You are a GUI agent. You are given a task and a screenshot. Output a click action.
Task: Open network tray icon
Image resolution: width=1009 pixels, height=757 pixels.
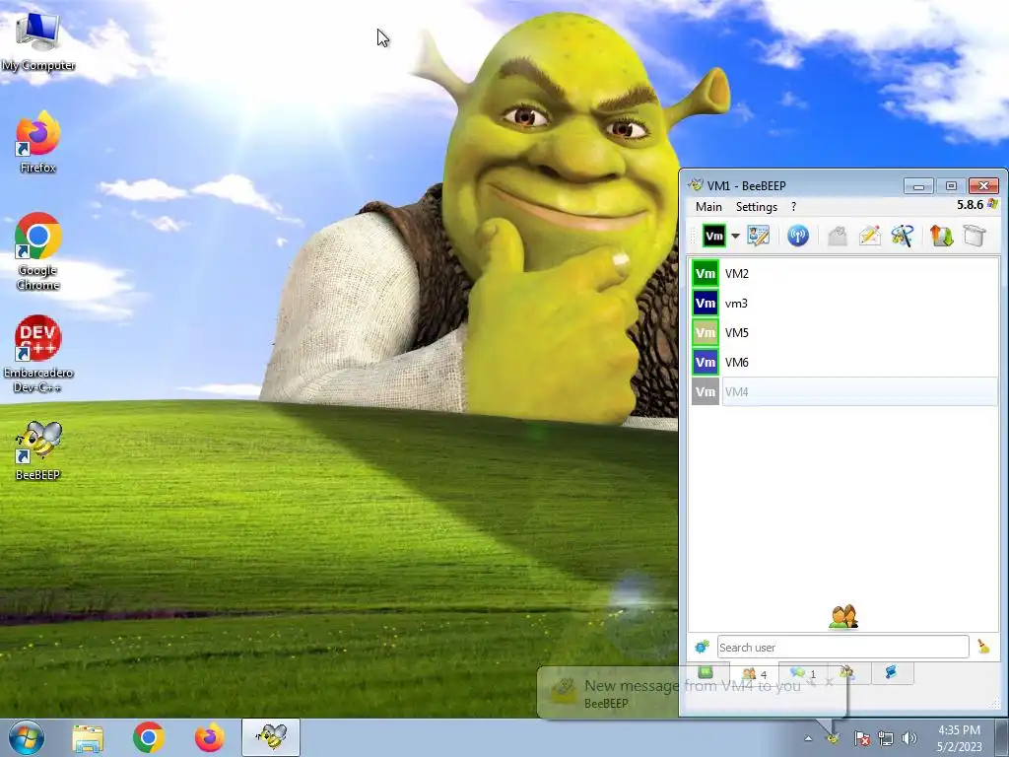coord(886,738)
